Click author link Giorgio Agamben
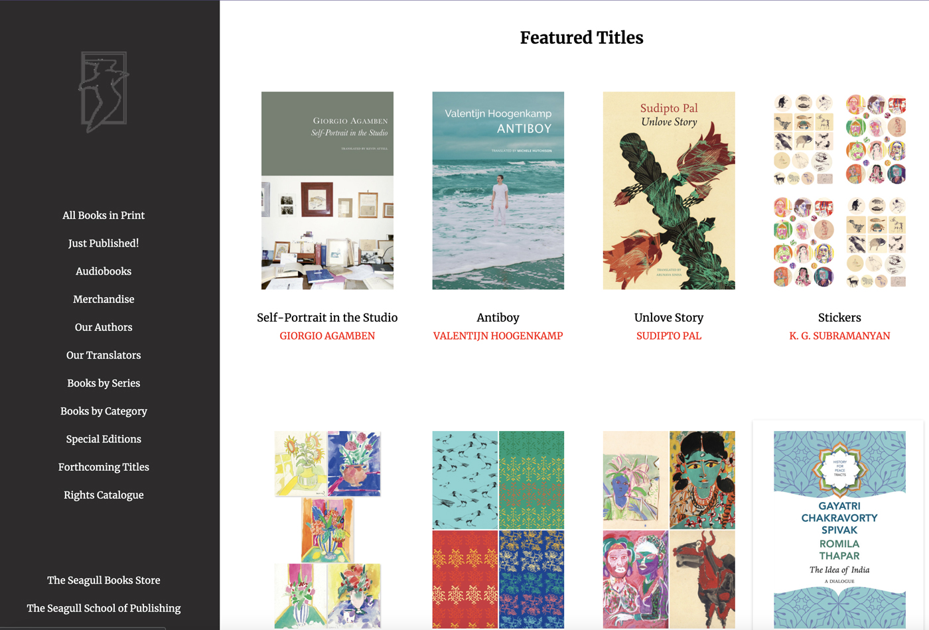This screenshot has height=630, width=929. (x=327, y=336)
